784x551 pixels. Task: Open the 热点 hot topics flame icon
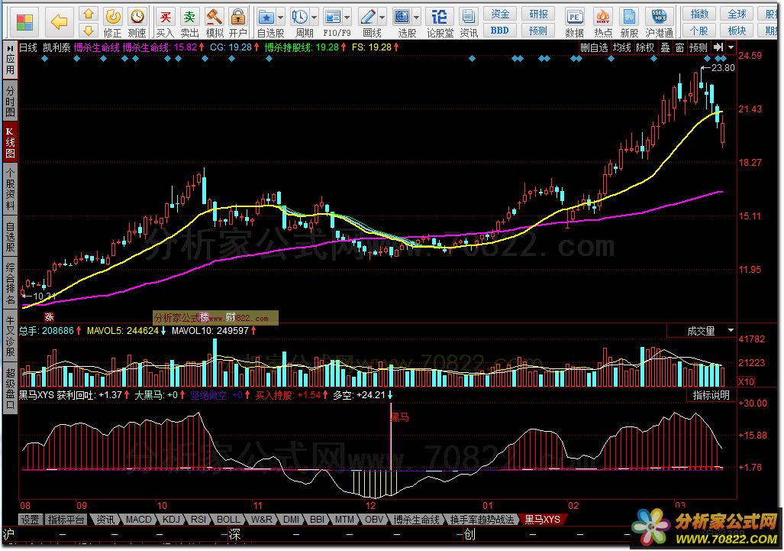(603, 22)
